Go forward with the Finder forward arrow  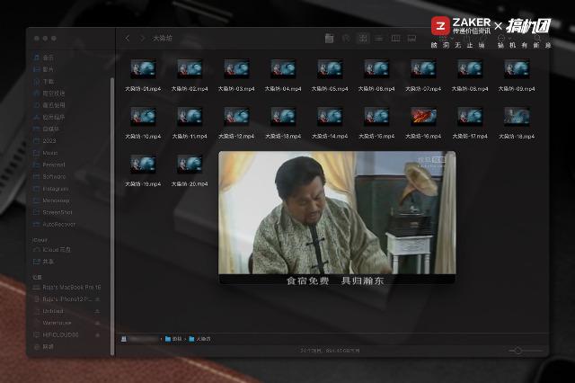coord(142,38)
